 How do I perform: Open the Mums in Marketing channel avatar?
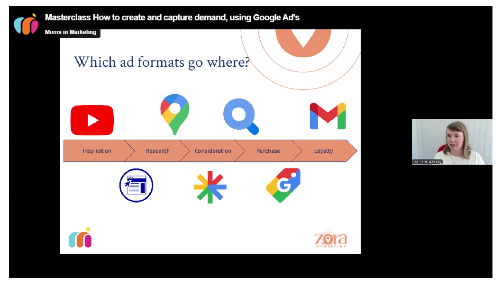point(26,24)
